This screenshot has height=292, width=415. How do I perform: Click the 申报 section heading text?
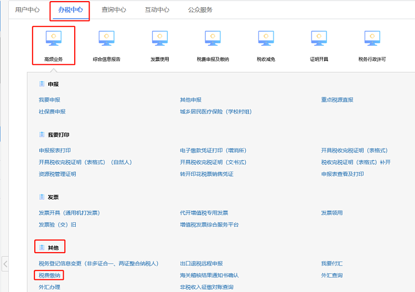click(53, 84)
